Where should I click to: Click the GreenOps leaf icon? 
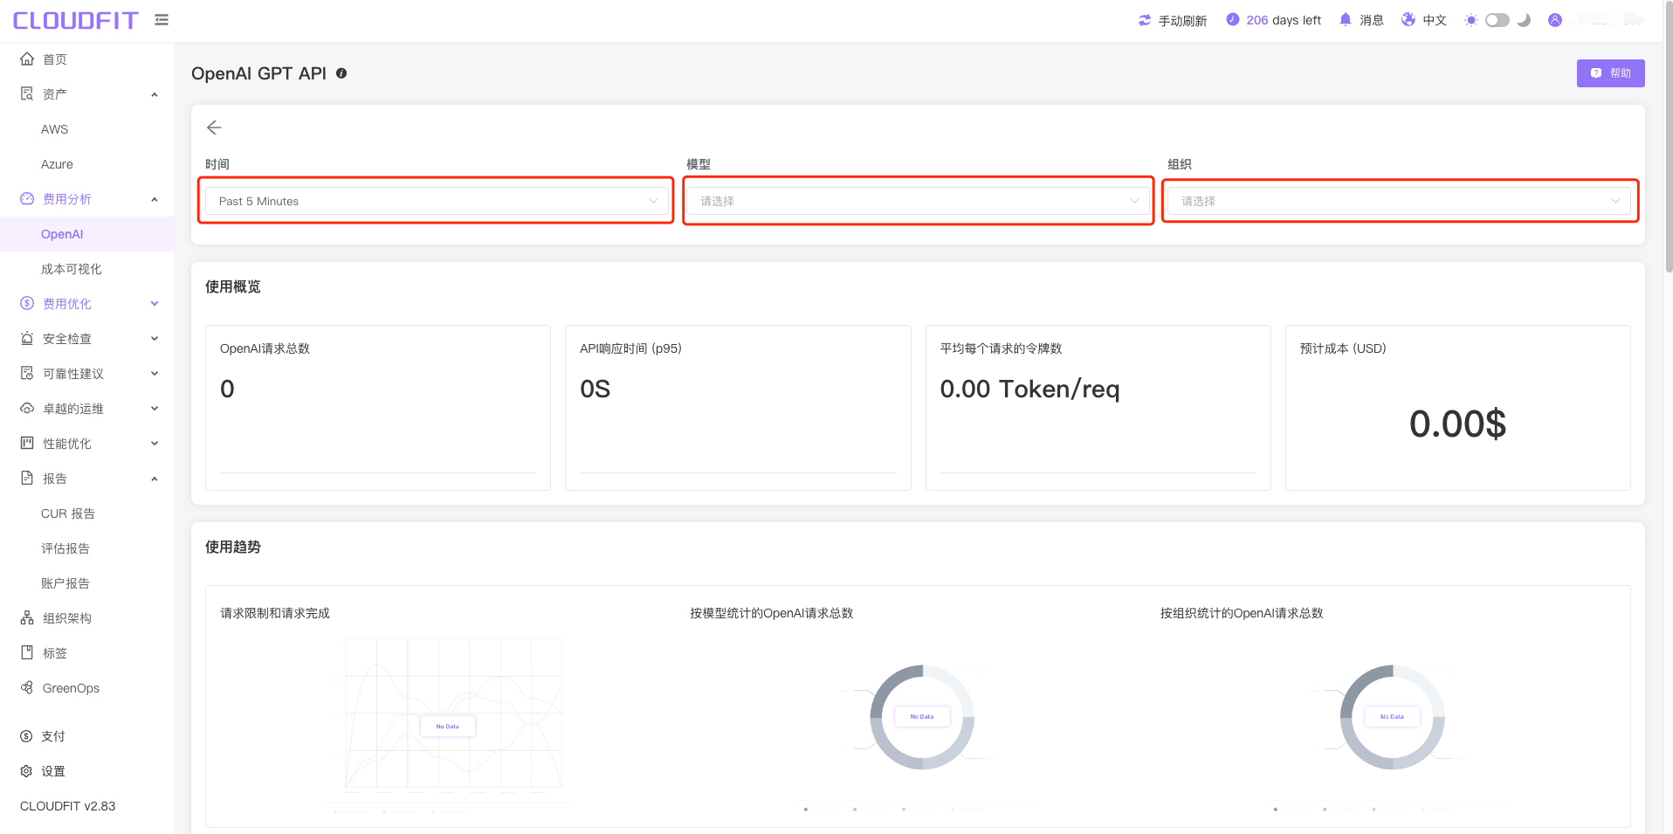pos(27,687)
